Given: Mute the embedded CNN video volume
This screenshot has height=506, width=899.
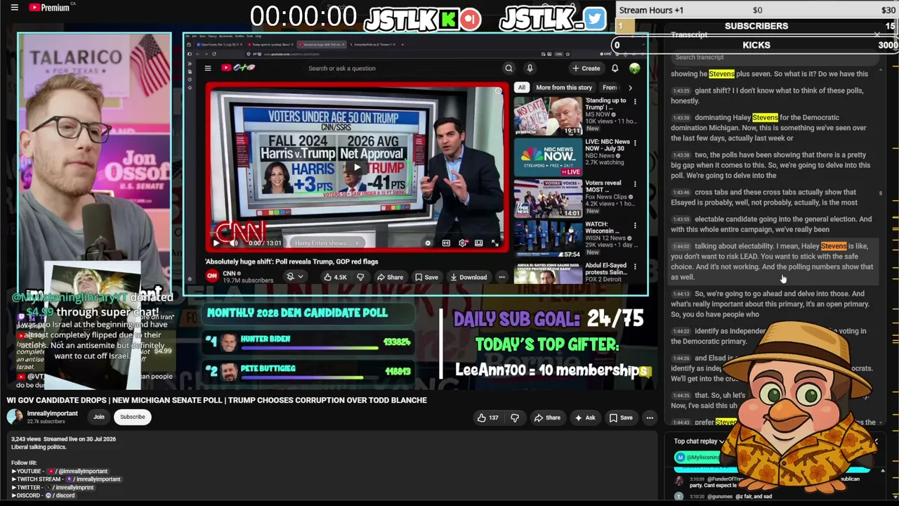Looking at the screenshot, I should (x=234, y=243).
